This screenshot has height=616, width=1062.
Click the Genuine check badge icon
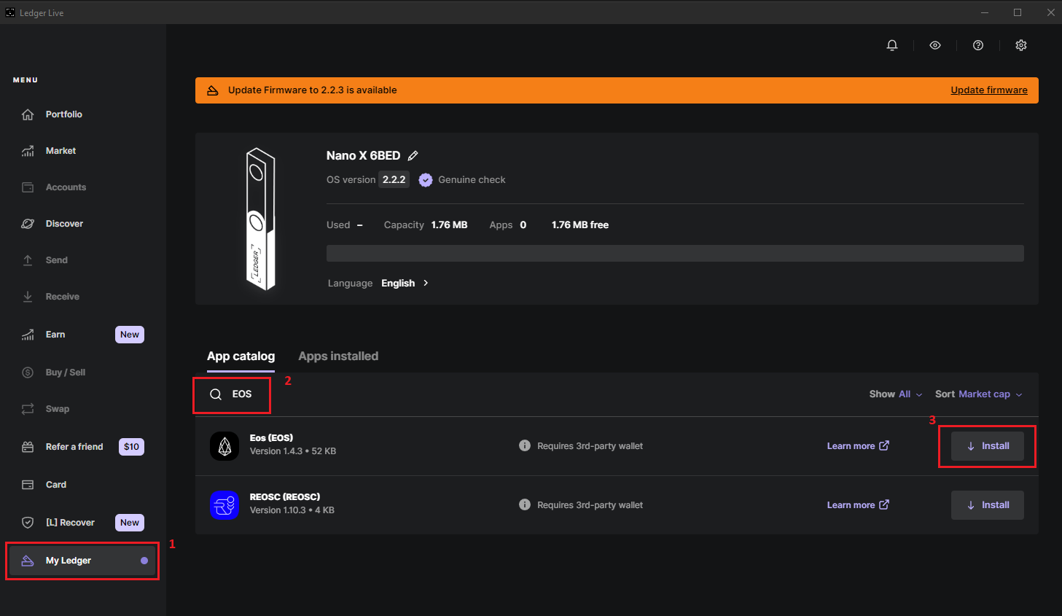pos(426,180)
